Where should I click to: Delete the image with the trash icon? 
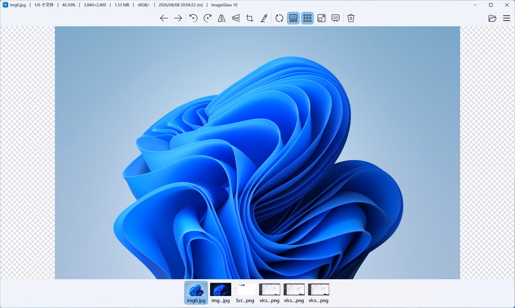[351, 18]
